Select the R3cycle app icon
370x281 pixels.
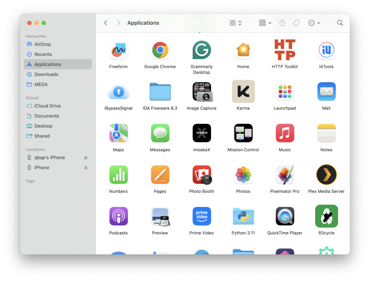coord(326,216)
